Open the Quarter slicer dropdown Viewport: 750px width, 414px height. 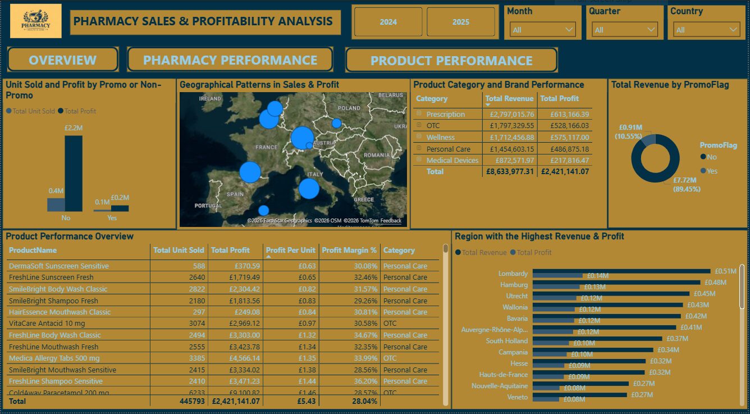[651, 29]
